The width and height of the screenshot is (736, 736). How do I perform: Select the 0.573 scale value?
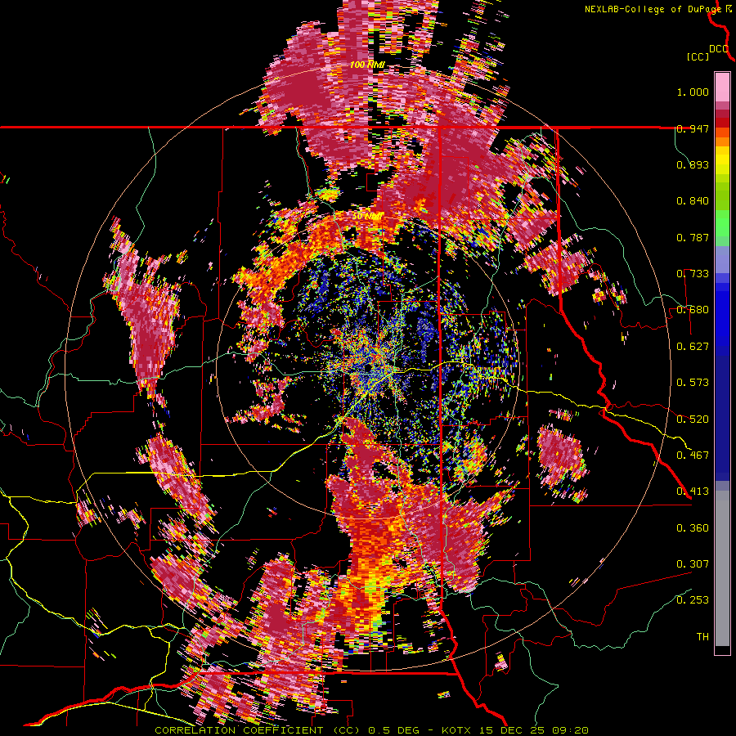(x=693, y=383)
